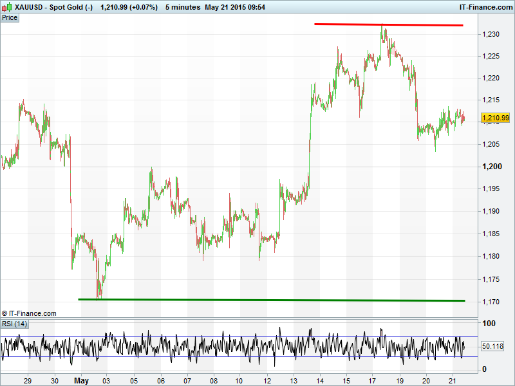Select the Price panel label
515x386 pixels.
click(10, 17)
